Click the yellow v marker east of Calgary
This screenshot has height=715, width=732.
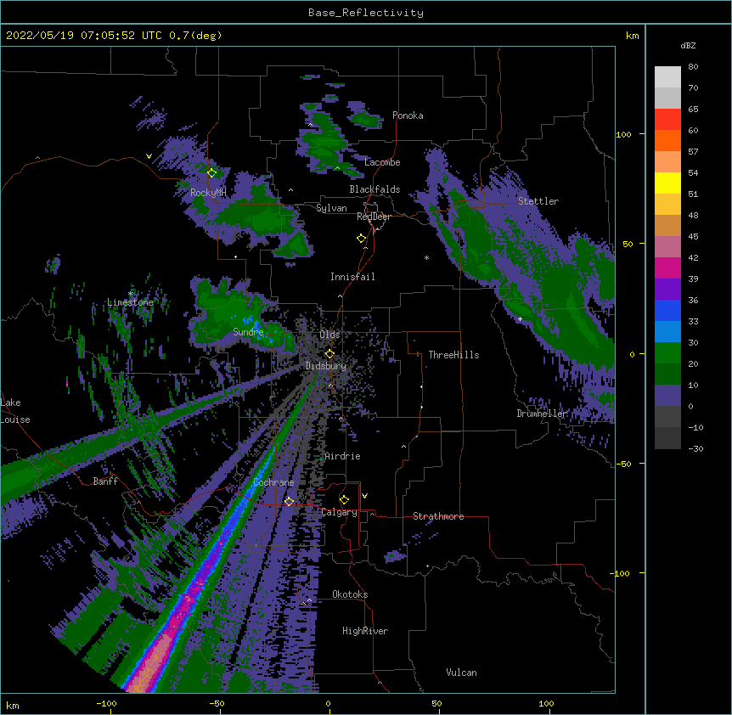pos(364,496)
